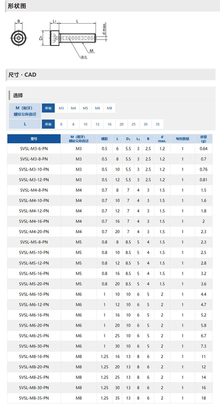This screenshot has height=408, width=220.
Task: Click 所有 button in M thread row
Action: 48,108
